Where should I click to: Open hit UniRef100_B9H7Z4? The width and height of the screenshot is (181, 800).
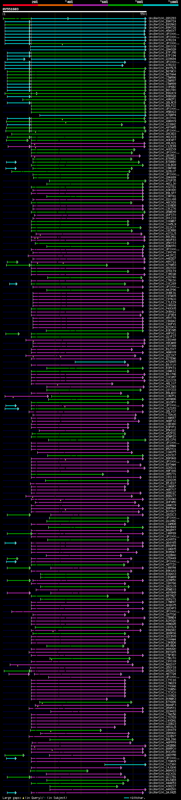(162, 22)
